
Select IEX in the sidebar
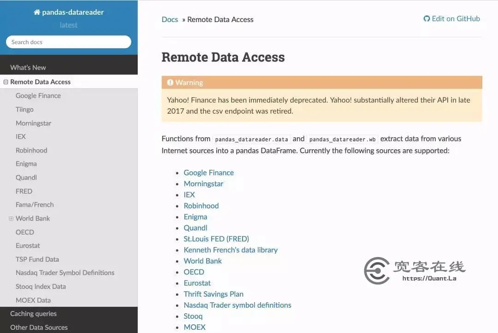21,137
